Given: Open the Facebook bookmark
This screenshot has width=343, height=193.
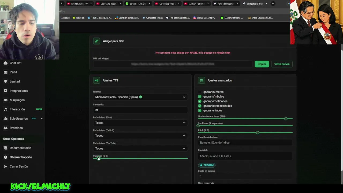Looking at the screenshot, I should (65, 18).
